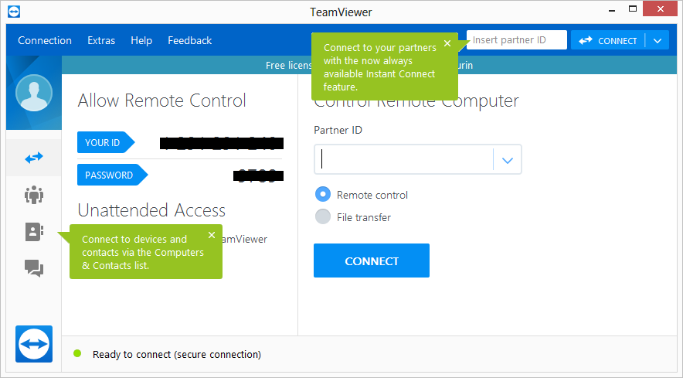The image size is (683, 378).
Task: Open the Connection menu
Action: [45, 40]
